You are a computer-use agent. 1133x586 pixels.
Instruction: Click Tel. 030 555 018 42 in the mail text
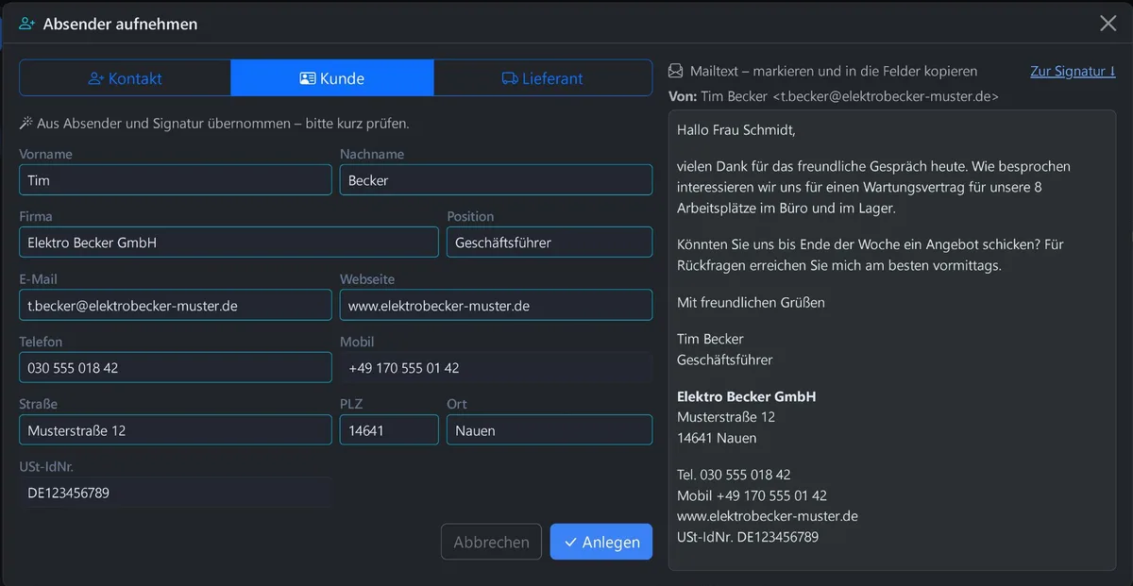(x=734, y=475)
